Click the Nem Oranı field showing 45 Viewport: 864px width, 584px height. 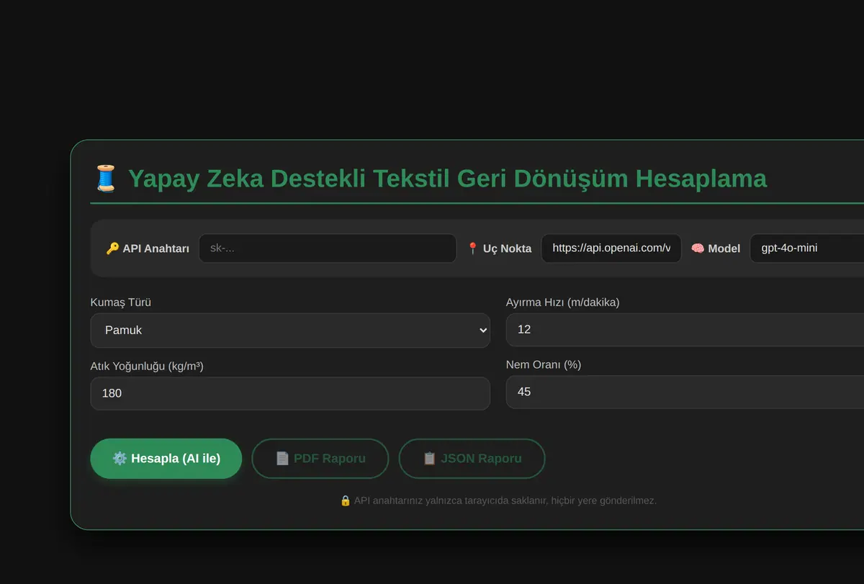coord(685,392)
